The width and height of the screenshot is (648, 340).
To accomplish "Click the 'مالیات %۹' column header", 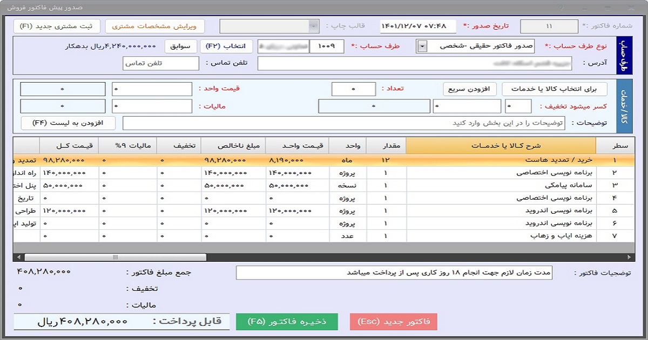I will coord(128,146).
